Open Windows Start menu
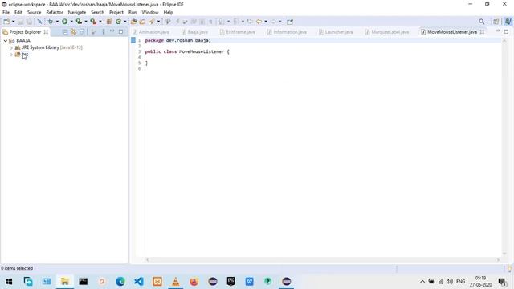This screenshot has height=289, width=514. [9, 282]
